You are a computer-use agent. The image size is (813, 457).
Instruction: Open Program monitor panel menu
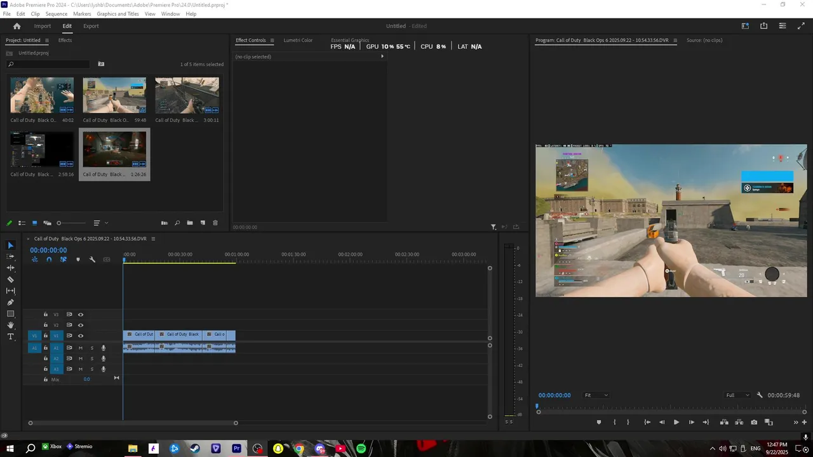pyautogui.click(x=675, y=40)
